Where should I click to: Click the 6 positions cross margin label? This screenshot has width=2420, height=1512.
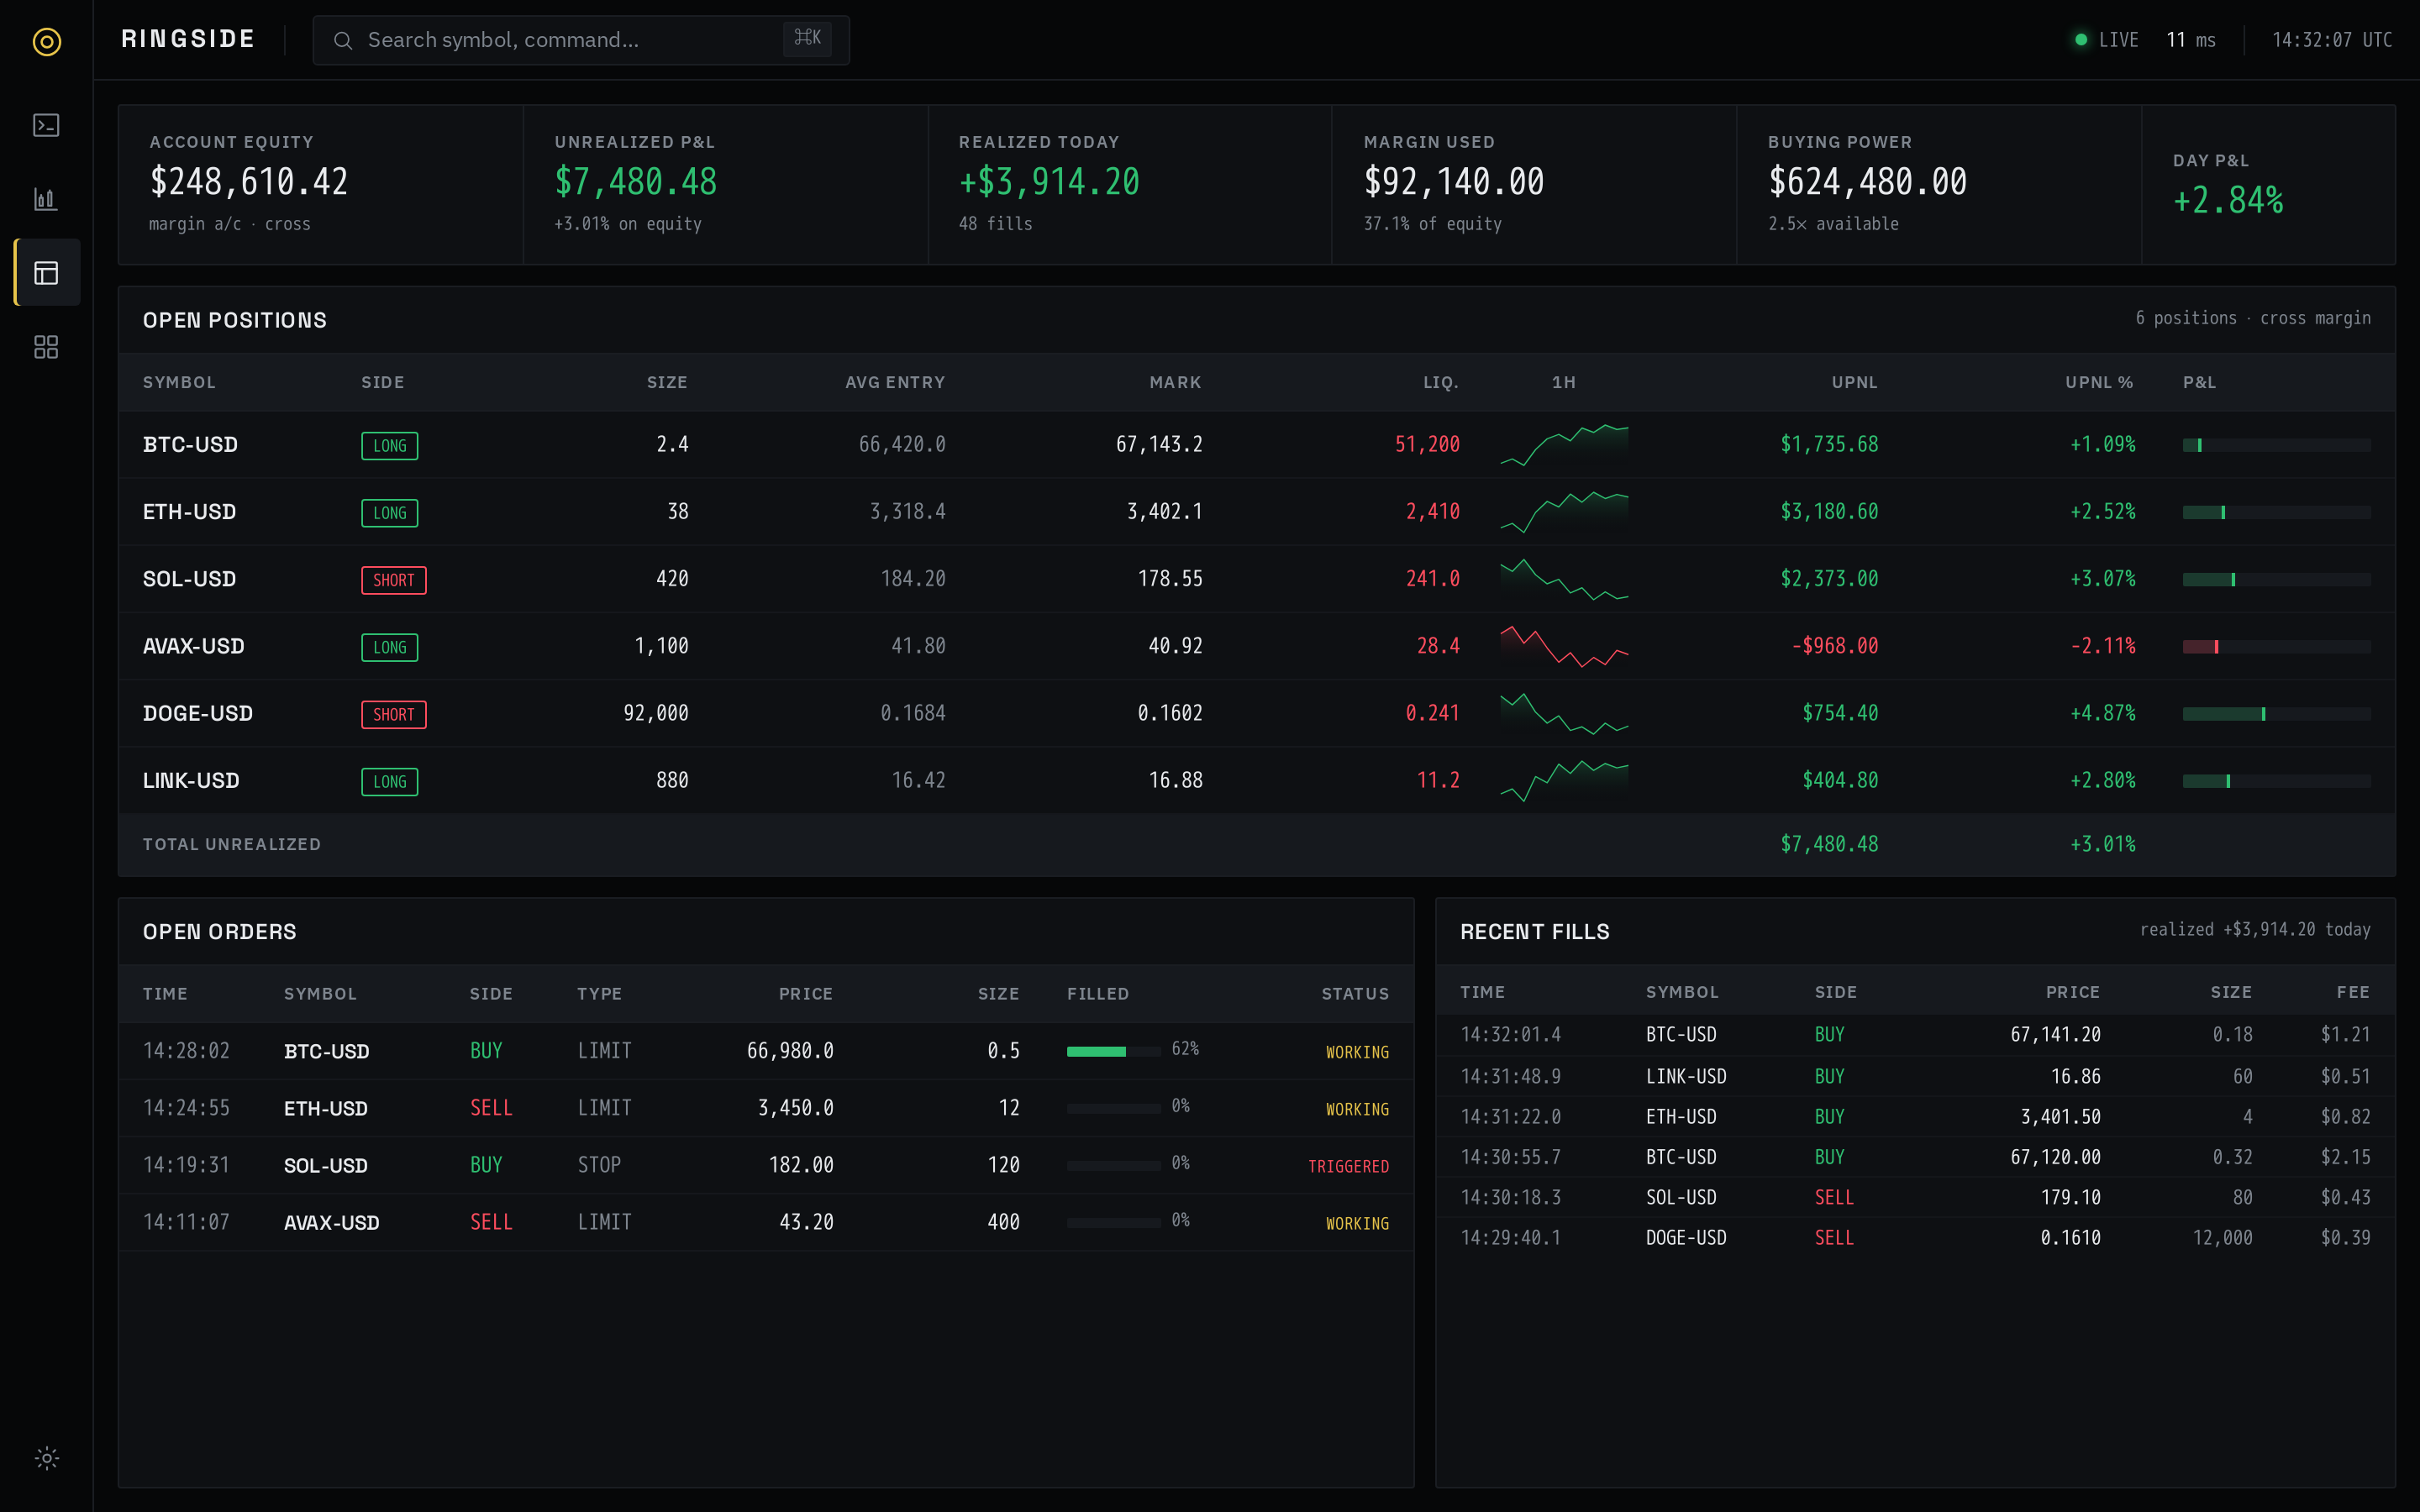pyautogui.click(x=2253, y=318)
